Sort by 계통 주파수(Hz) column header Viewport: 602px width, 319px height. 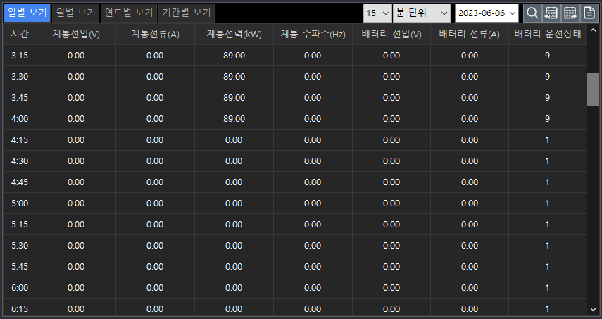[x=313, y=35]
